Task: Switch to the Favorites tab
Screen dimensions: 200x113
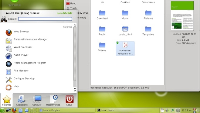Action: (x=7, y=101)
